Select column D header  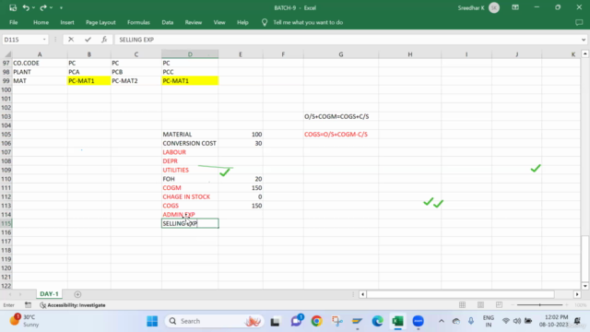click(190, 54)
